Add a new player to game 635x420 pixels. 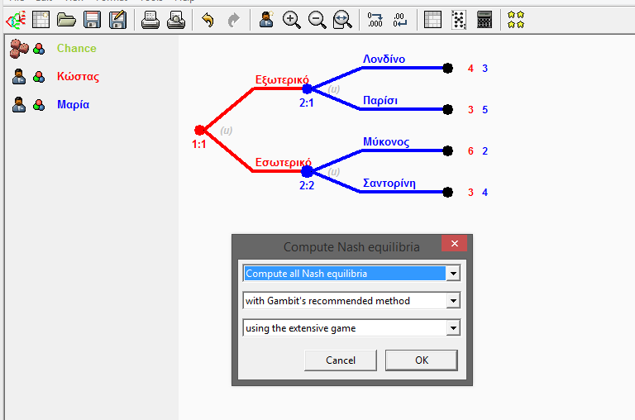[x=266, y=20]
